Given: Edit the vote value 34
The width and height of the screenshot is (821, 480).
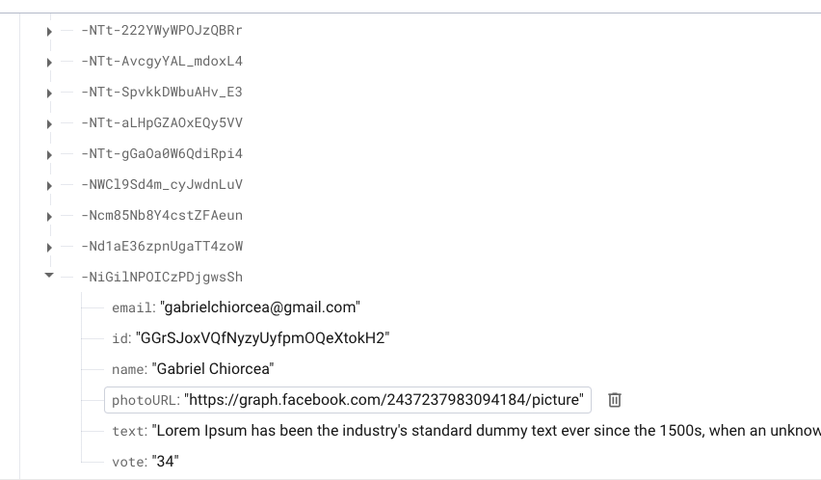Looking at the screenshot, I should pos(166,462).
